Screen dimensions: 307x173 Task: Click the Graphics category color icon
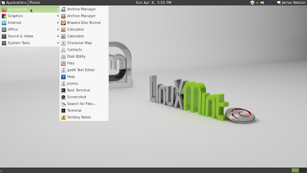click(4, 16)
